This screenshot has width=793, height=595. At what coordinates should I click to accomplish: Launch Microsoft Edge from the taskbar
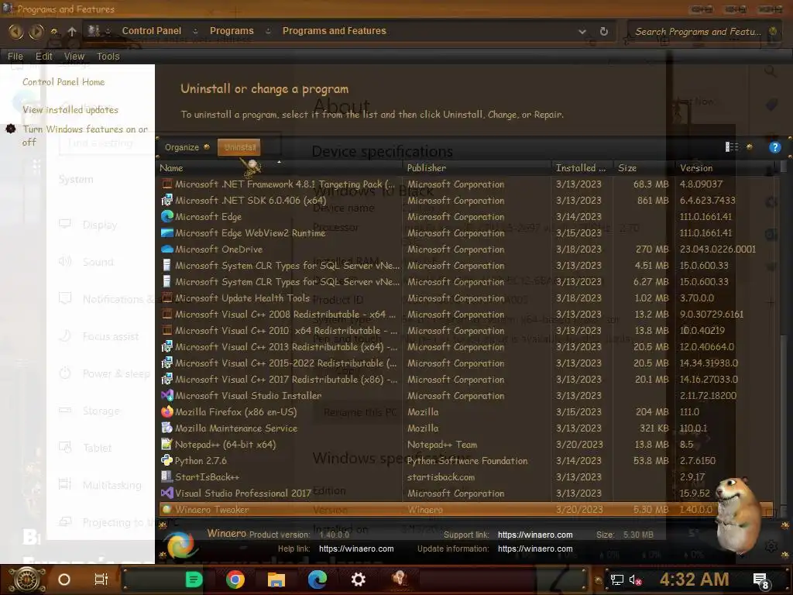(x=317, y=580)
